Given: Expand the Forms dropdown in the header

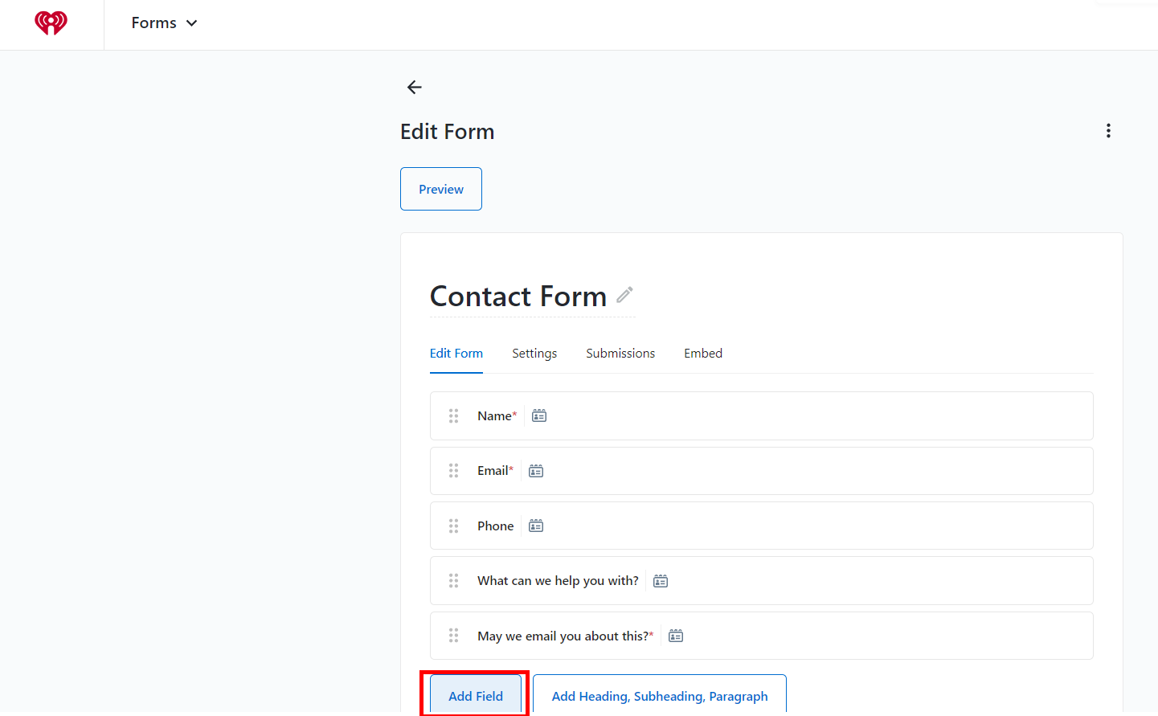Looking at the screenshot, I should 165,23.
